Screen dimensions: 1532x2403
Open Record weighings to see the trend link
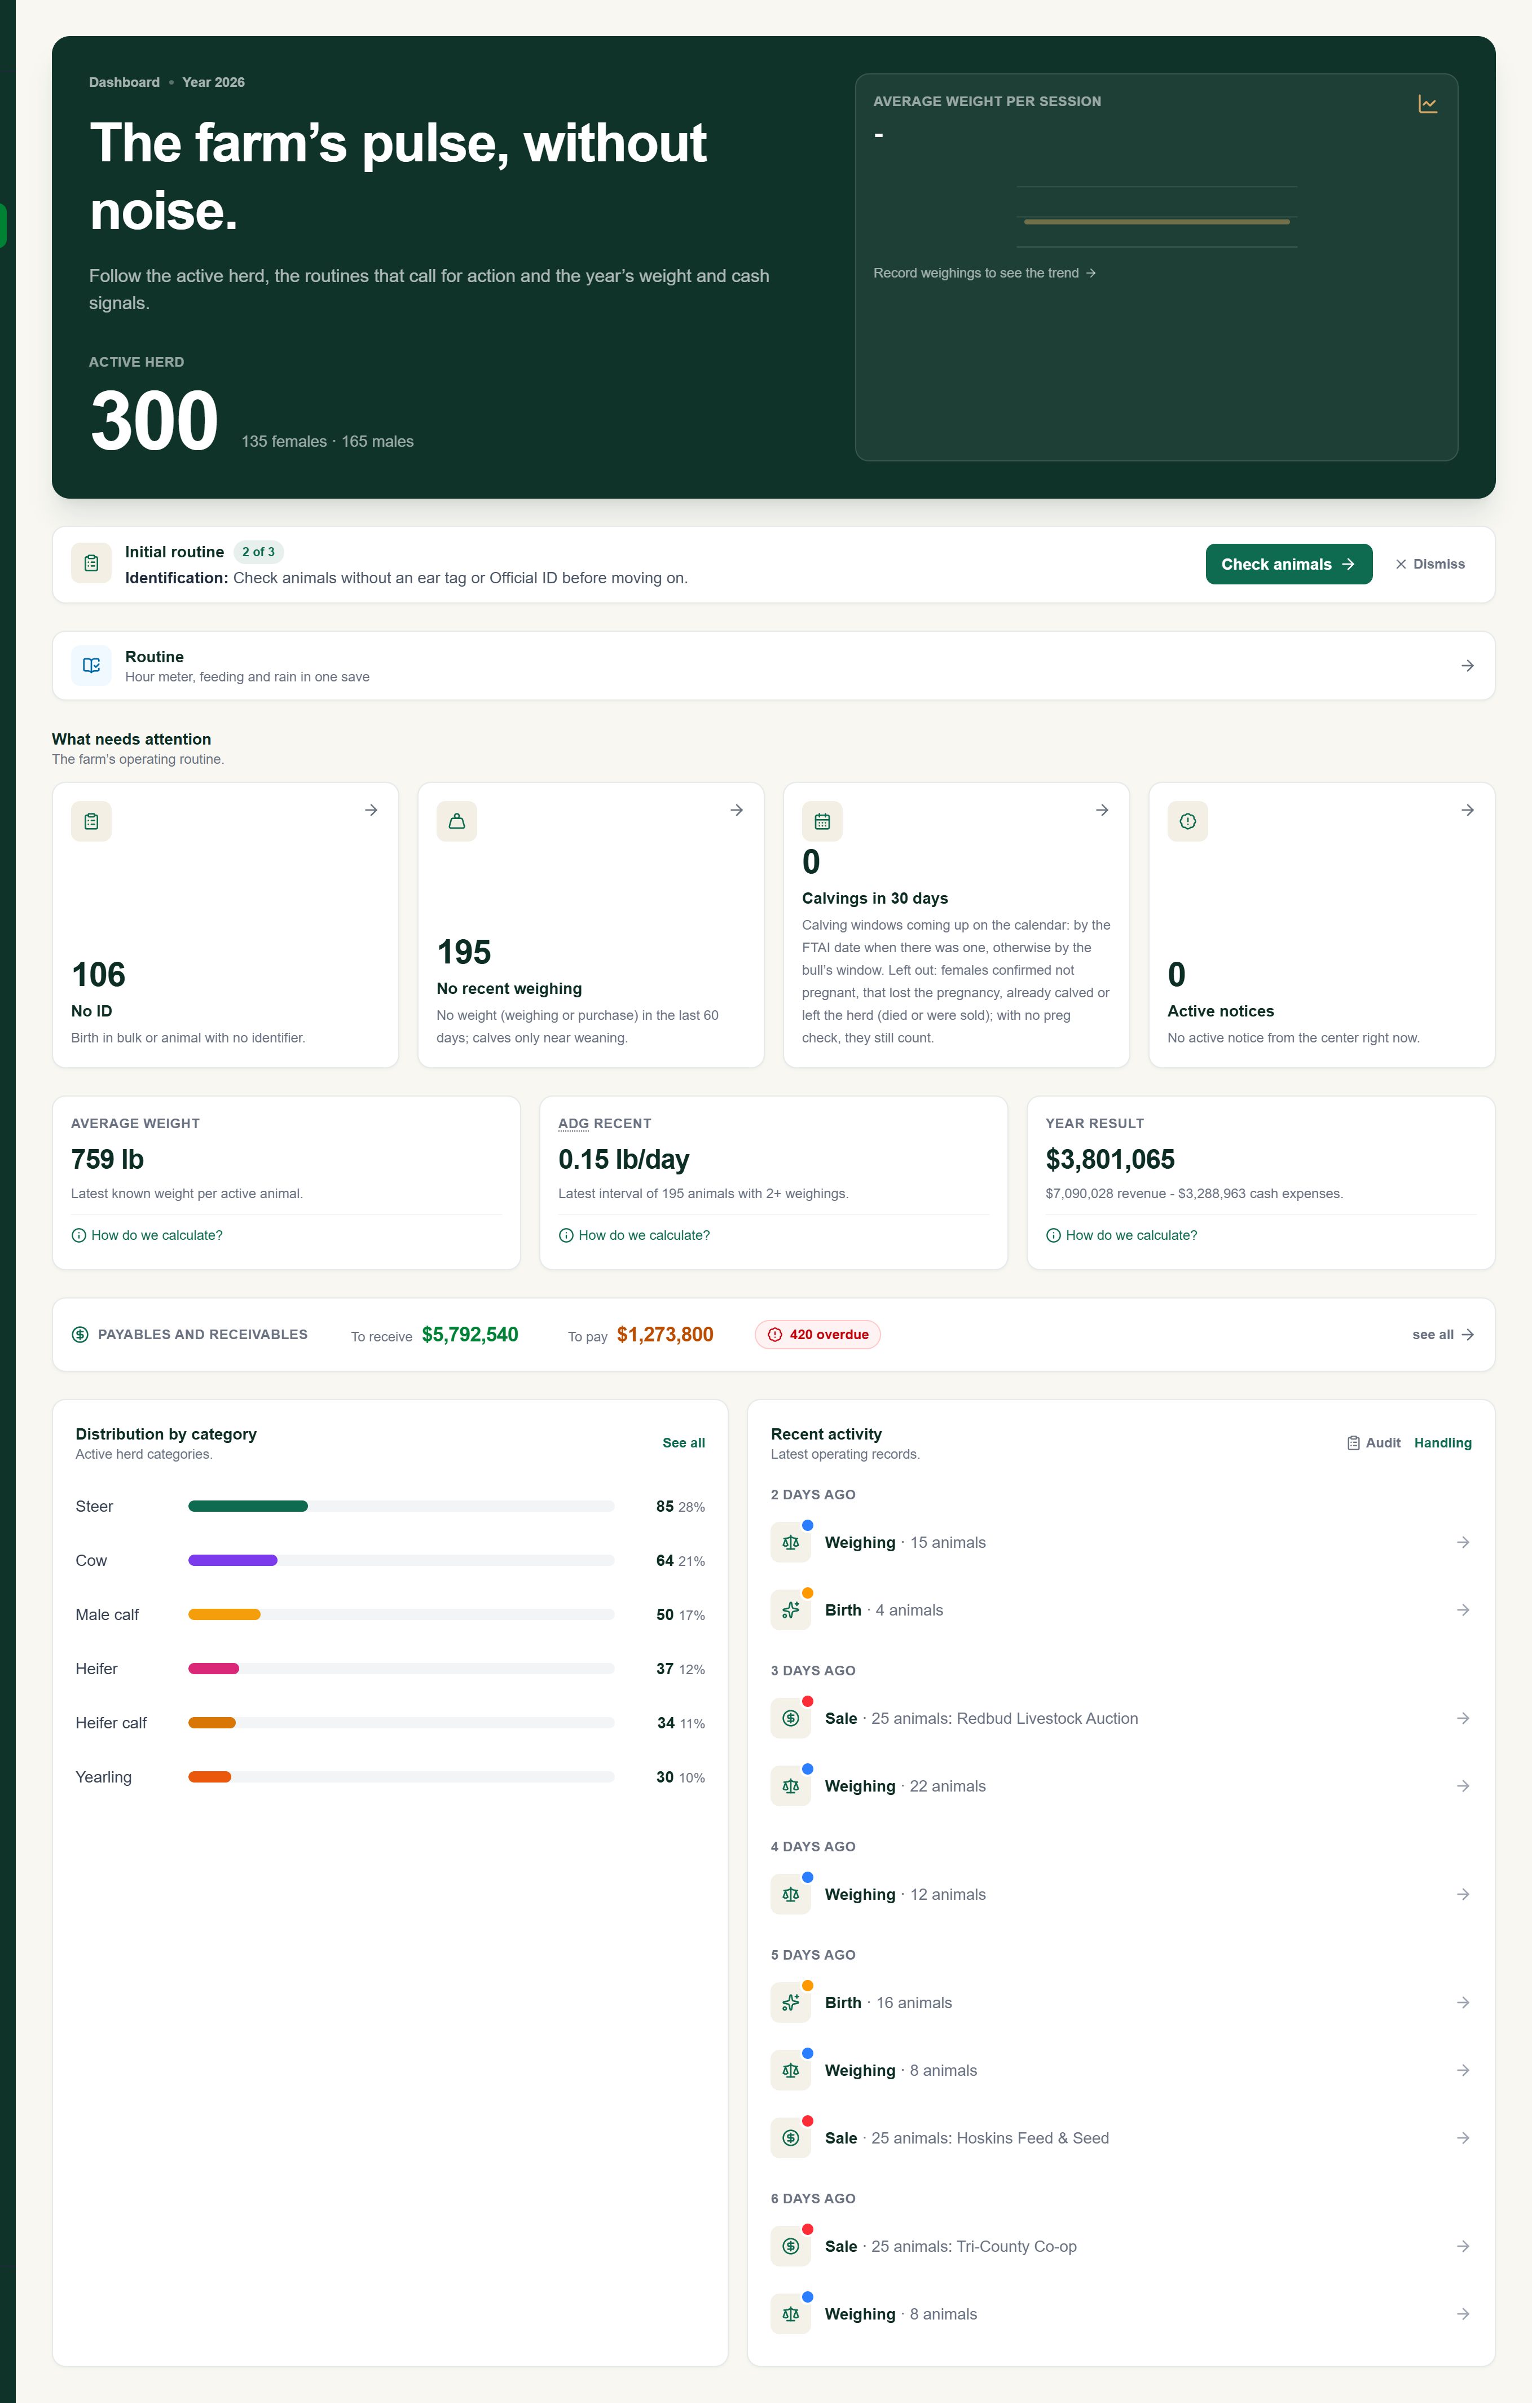(x=984, y=272)
